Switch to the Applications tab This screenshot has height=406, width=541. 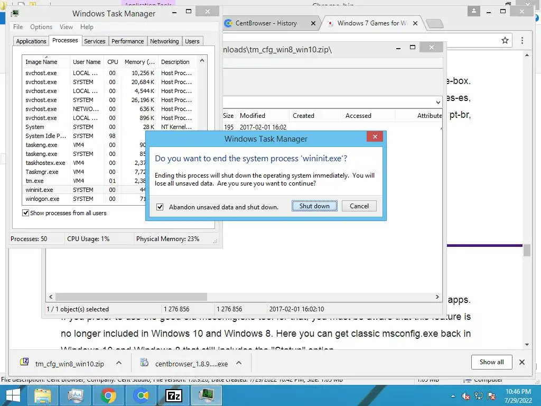31,41
